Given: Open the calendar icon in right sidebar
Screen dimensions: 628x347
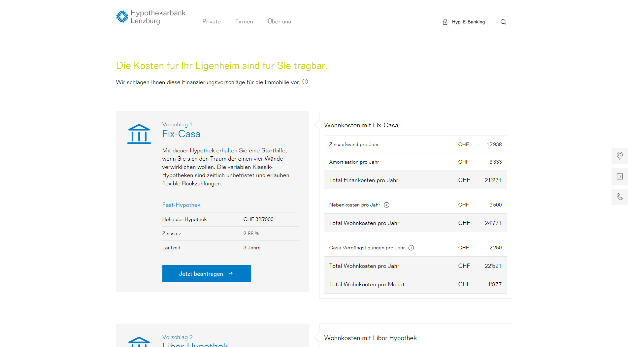Looking at the screenshot, I should tap(619, 176).
